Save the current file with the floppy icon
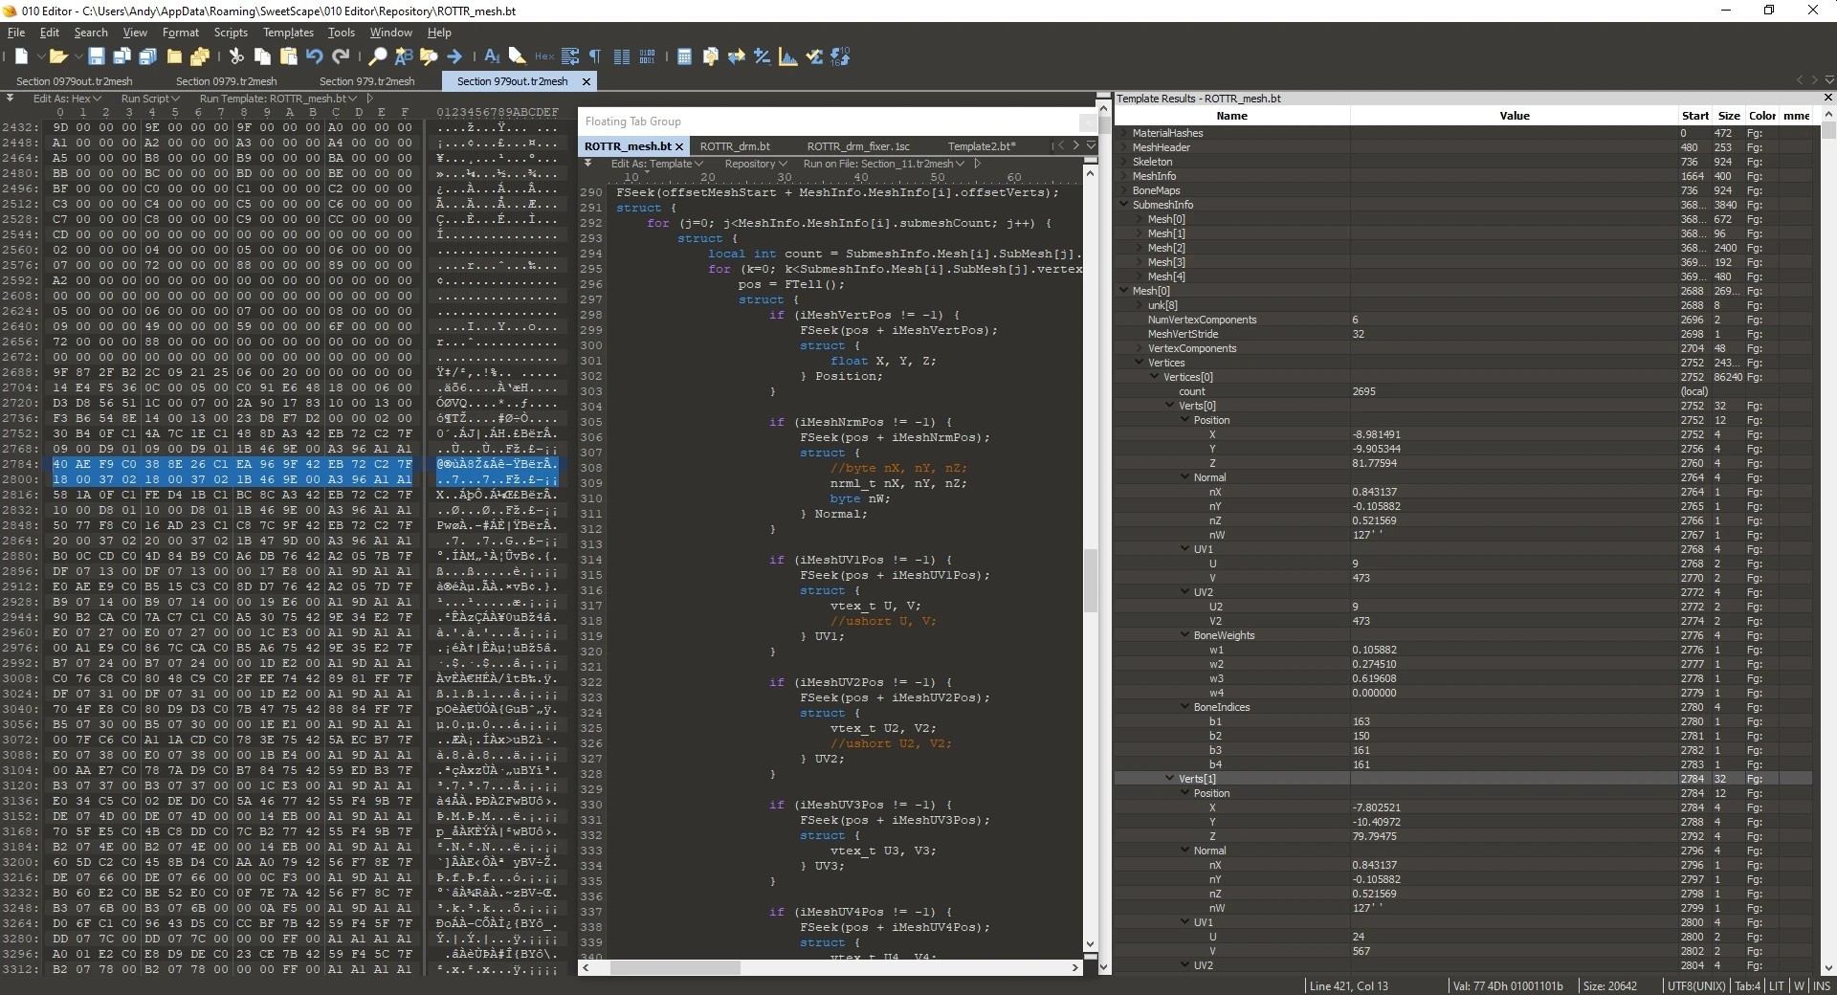 click(97, 56)
